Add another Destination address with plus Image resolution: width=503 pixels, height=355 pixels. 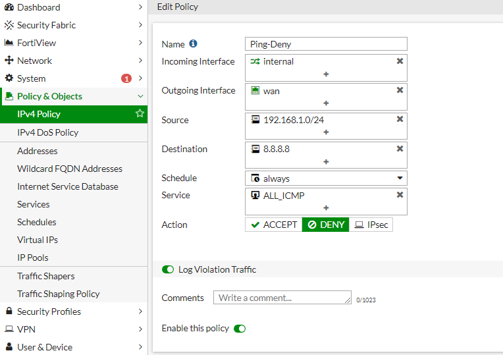[x=326, y=162]
